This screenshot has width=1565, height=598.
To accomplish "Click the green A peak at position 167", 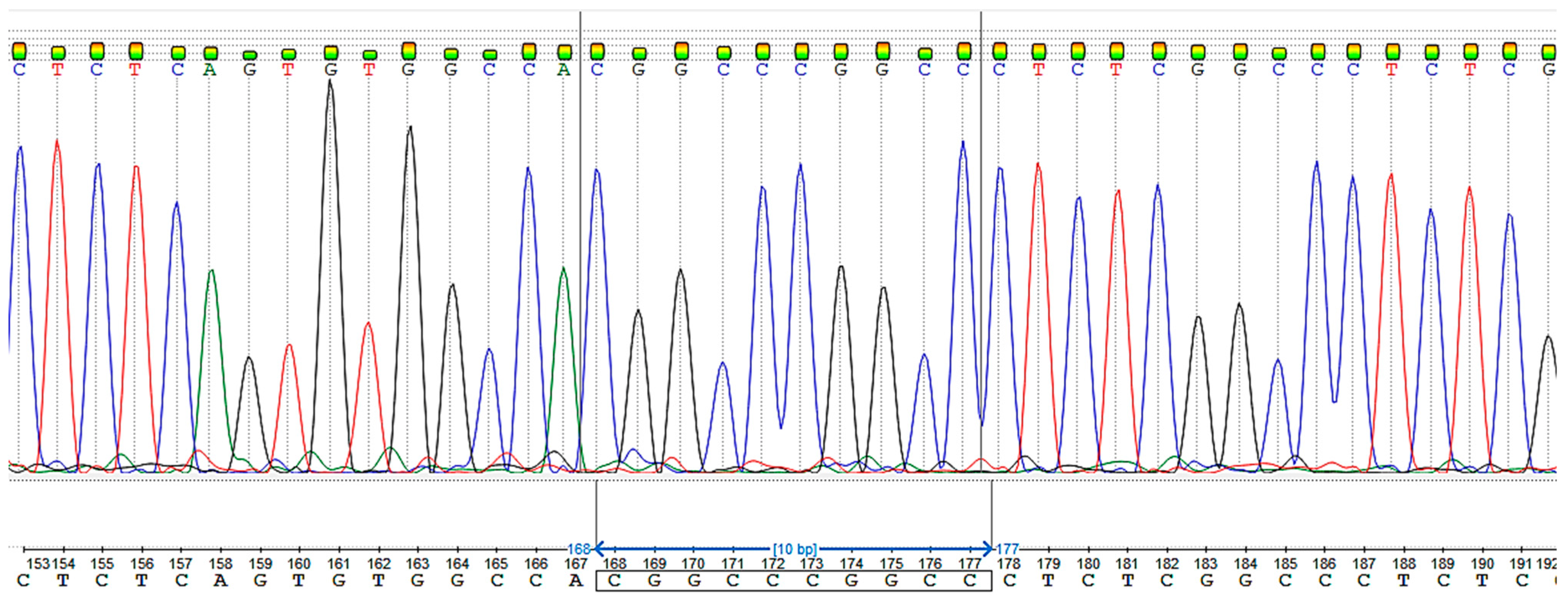I will [564, 270].
